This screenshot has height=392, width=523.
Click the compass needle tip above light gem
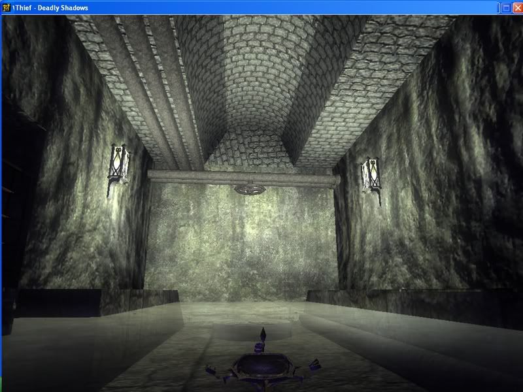262,330
